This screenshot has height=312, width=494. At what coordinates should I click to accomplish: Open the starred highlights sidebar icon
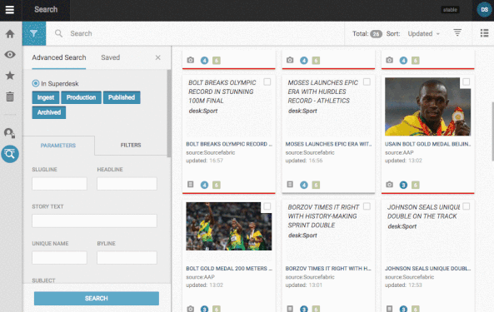click(10, 76)
